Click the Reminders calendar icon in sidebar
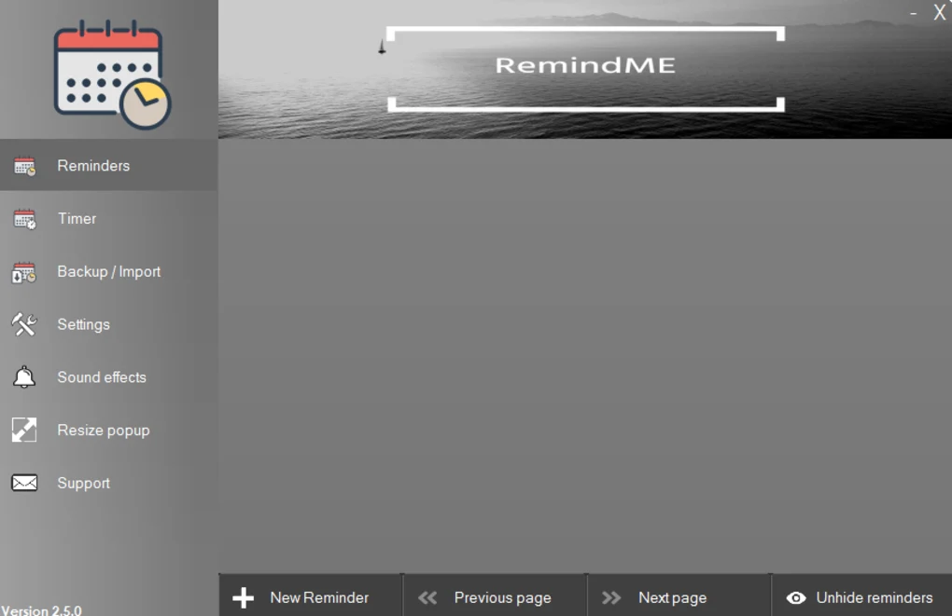The image size is (952, 616). pos(25,165)
